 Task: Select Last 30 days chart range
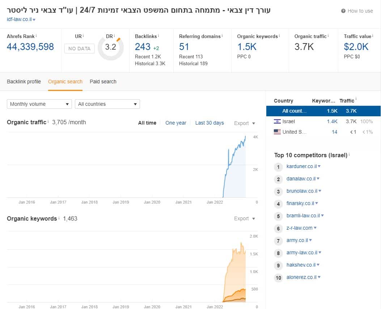click(x=209, y=123)
